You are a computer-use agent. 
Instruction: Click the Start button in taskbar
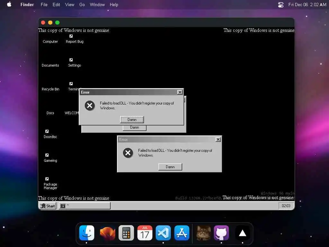tap(48, 206)
